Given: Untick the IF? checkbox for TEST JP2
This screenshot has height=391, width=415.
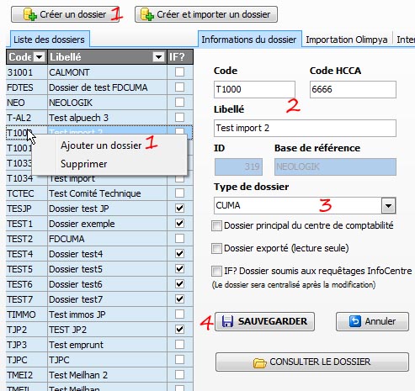Looking at the screenshot, I should (x=179, y=330).
